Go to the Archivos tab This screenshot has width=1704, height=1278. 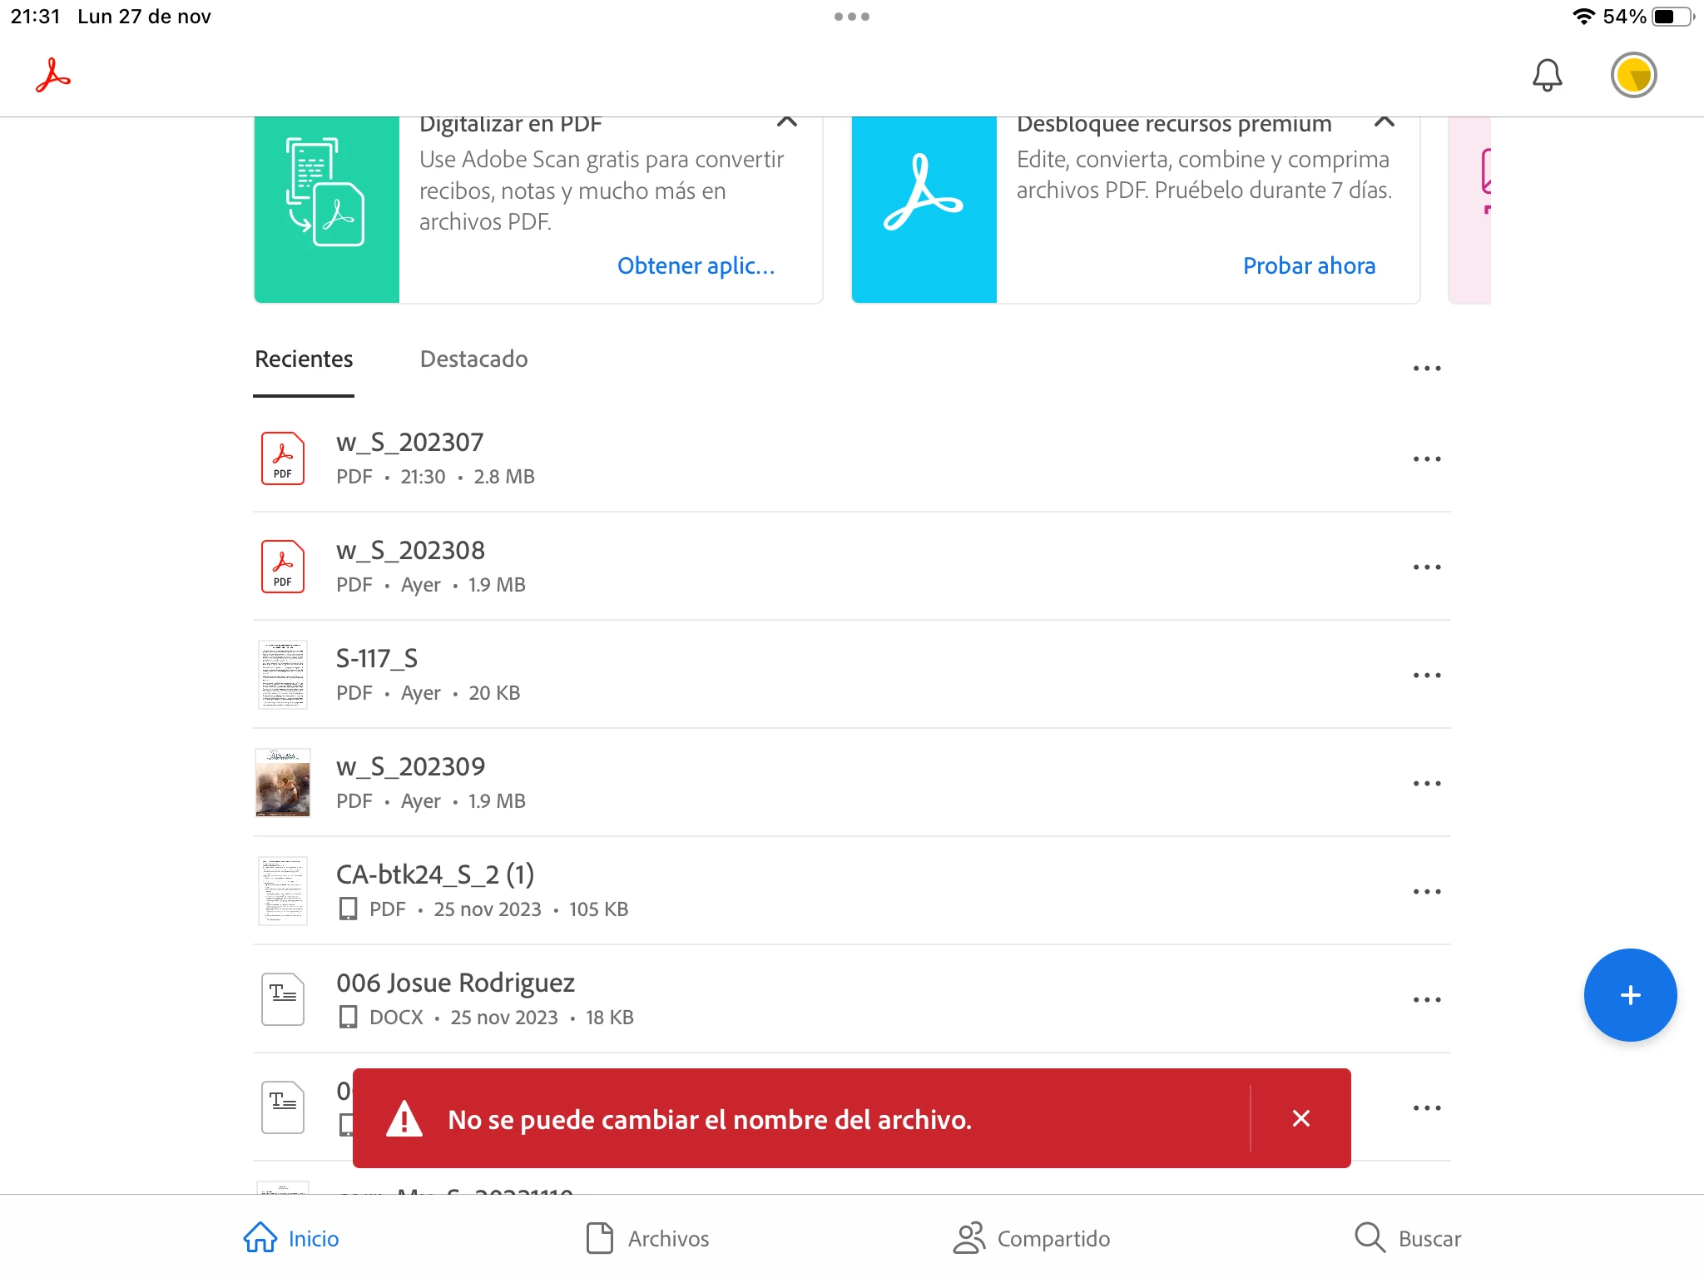coord(647,1238)
